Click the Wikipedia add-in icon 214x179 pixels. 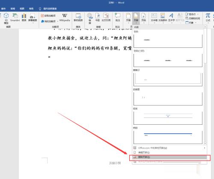pyautogui.click(x=65, y=18)
